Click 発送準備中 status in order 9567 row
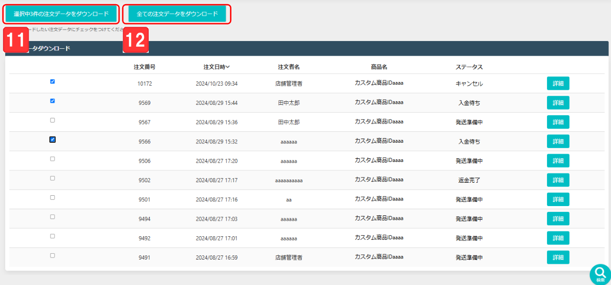This screenshot has width=611, height=285. pyautogui.click(x=469, y=122)
